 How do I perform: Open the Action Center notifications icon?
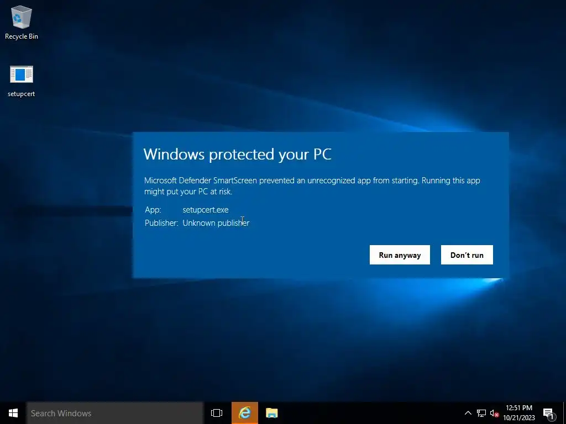tap(548, 413)
